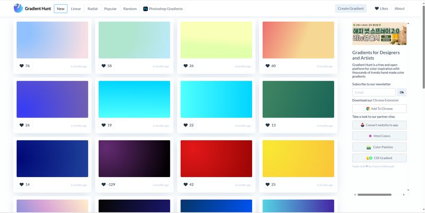Click sidebar scroll-right arrow
Screen dimensions: 425x213
tap(404, 195)
